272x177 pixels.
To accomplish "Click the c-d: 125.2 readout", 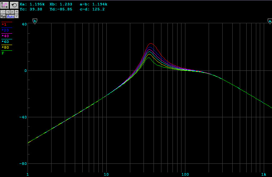I will tap(92, 9).
